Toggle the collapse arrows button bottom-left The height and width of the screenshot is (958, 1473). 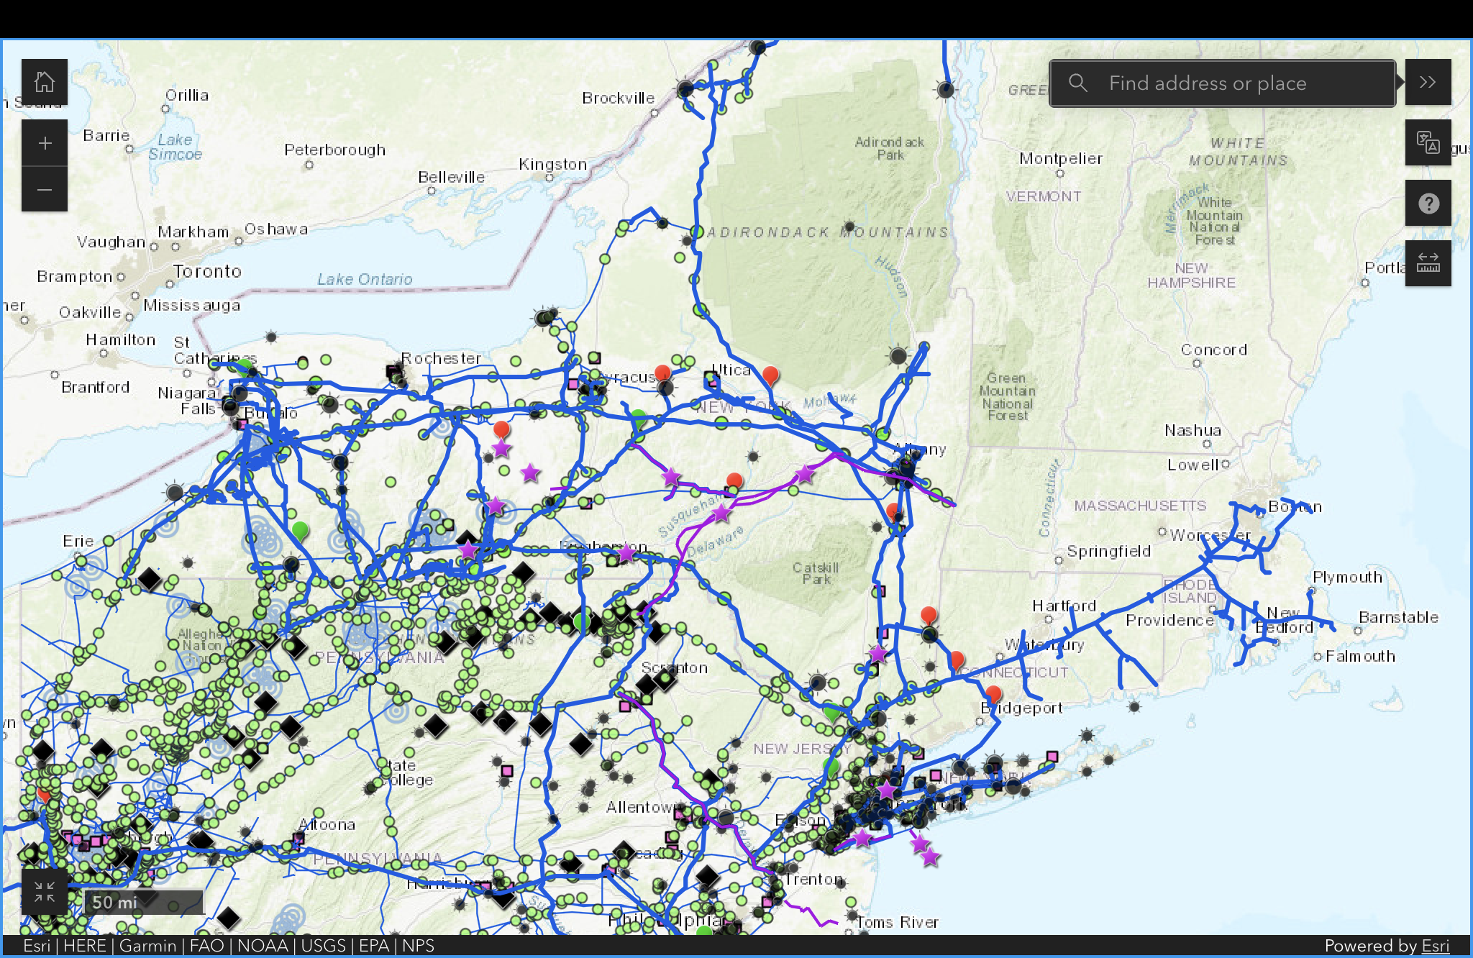tap(45, 892)
